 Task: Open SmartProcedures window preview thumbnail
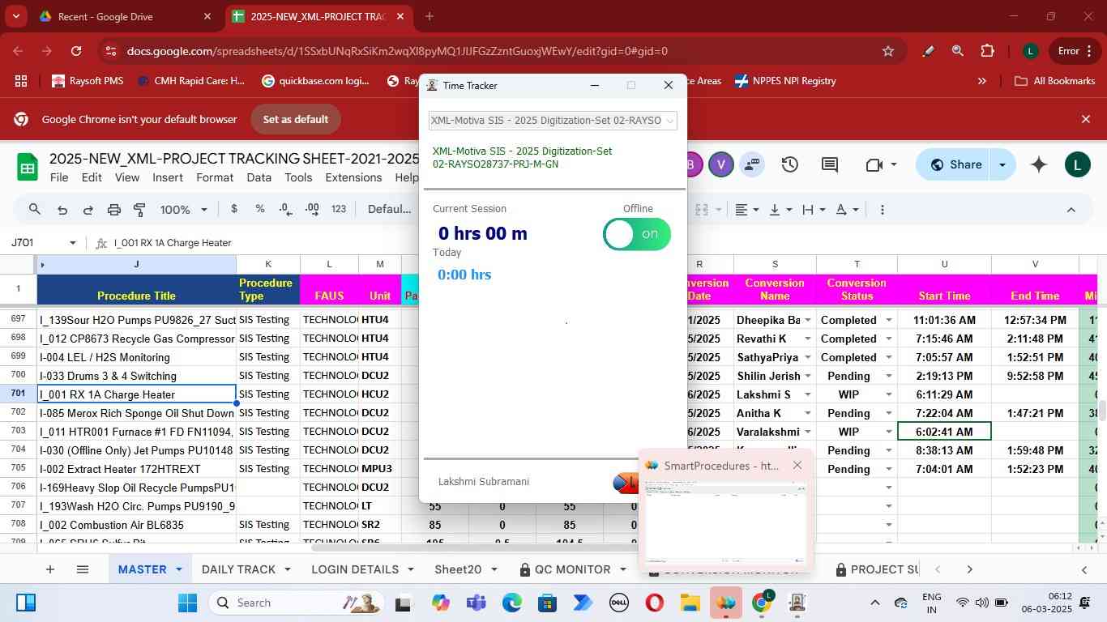pyautogui.click(x=725, y=521)
